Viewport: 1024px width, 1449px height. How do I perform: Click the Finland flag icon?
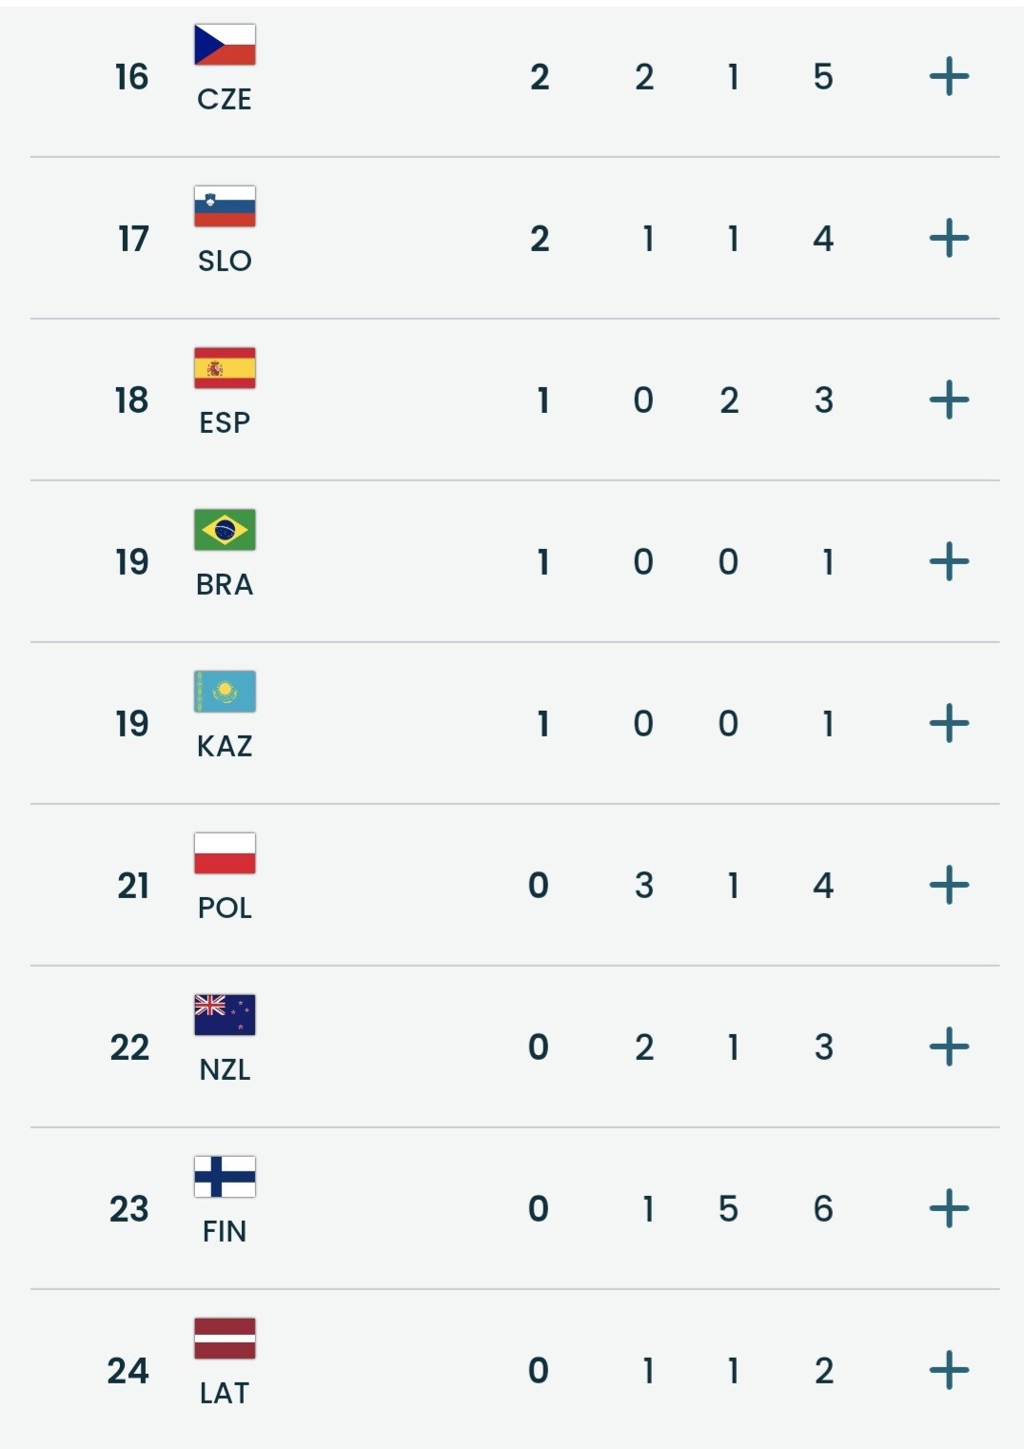pos(225,1177)
